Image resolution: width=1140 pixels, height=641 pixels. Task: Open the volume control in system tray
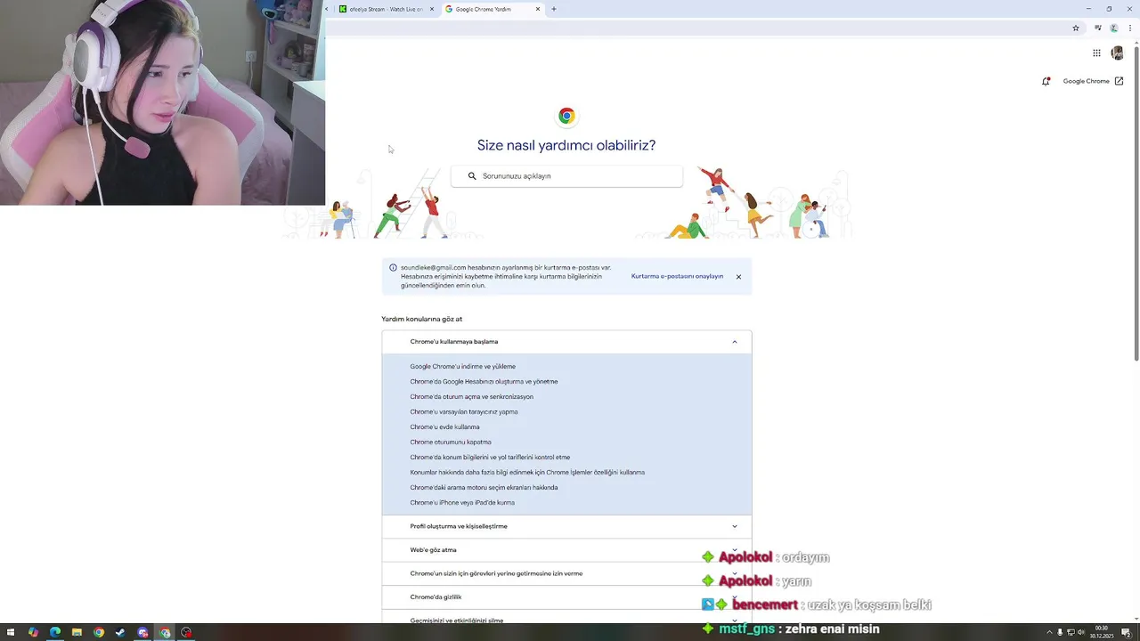coord(1081,632)
